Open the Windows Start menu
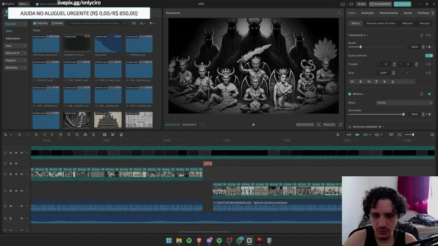Image resolution: width=438 pixels, height=246 pixels. point(169,241)
